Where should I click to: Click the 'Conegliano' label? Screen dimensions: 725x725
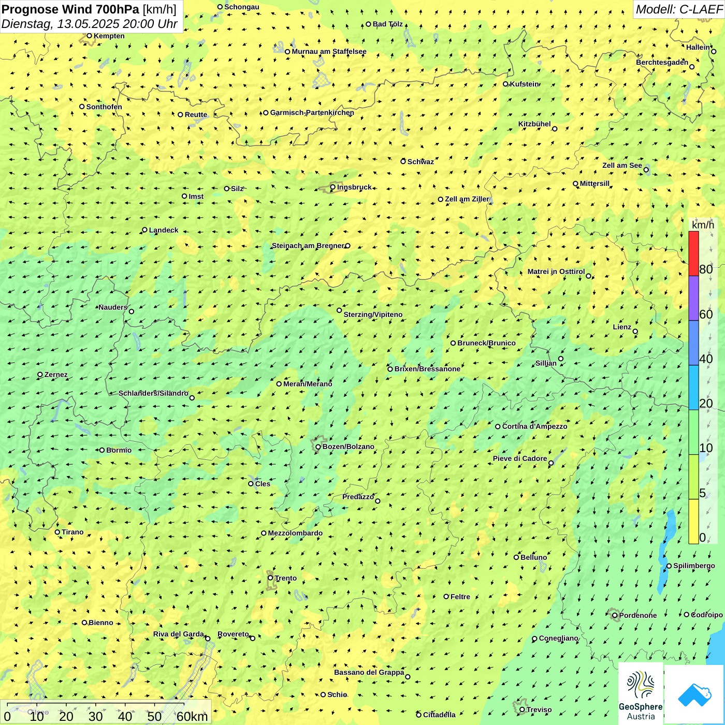click(558, 639)
